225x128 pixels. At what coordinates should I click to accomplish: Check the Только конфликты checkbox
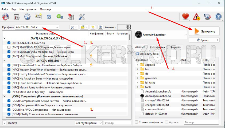(137, 122)
